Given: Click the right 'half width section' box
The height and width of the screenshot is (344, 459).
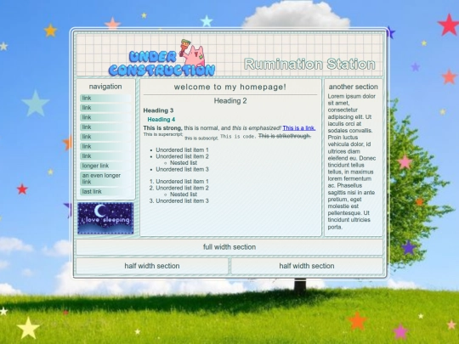Looking at the screenshot, I should pos(307,266).
